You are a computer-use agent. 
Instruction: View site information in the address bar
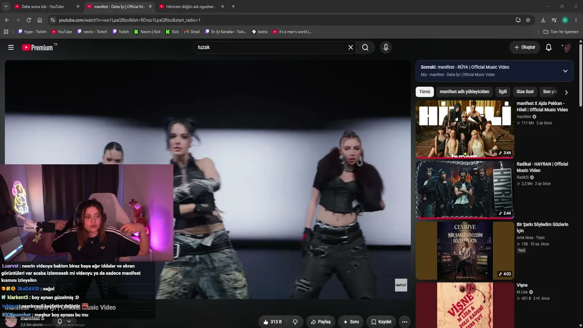[x=53, y=20]
